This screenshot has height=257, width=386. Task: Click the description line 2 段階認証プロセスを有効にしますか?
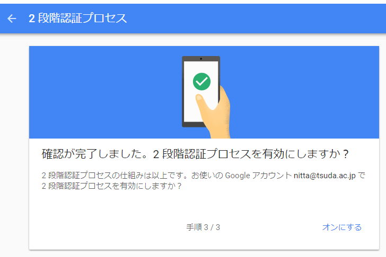111,186
